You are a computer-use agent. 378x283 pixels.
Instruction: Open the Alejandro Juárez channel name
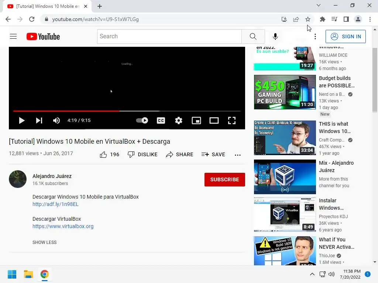[52, 176]
